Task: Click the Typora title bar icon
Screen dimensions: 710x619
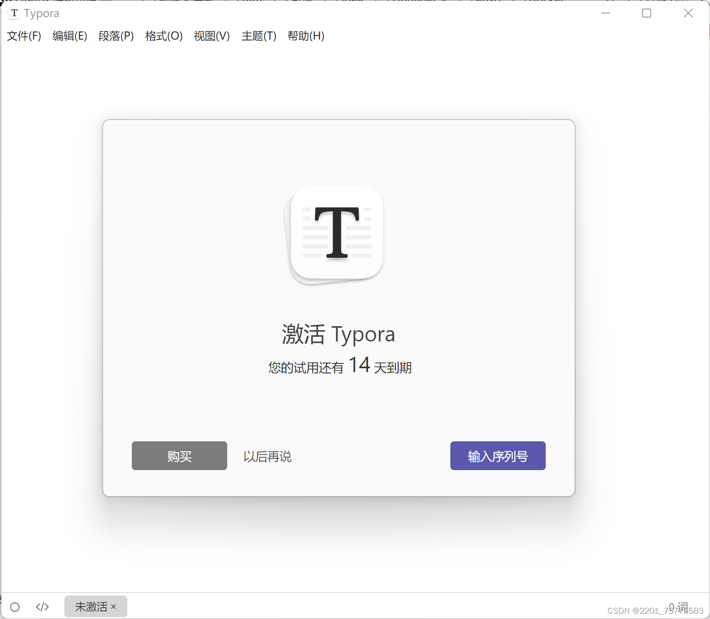Action: tap(14, 13)
